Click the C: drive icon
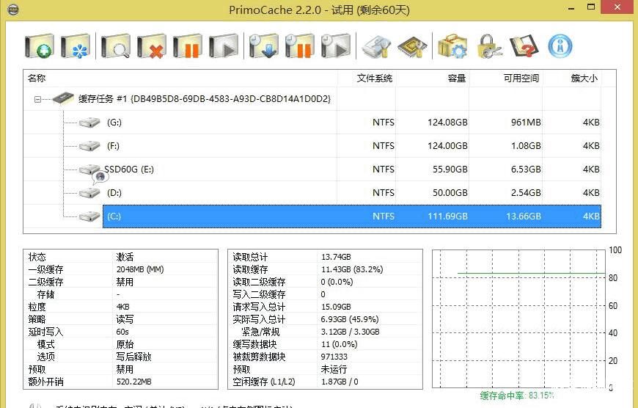This screenshot has height=408, width=638. 89,216
